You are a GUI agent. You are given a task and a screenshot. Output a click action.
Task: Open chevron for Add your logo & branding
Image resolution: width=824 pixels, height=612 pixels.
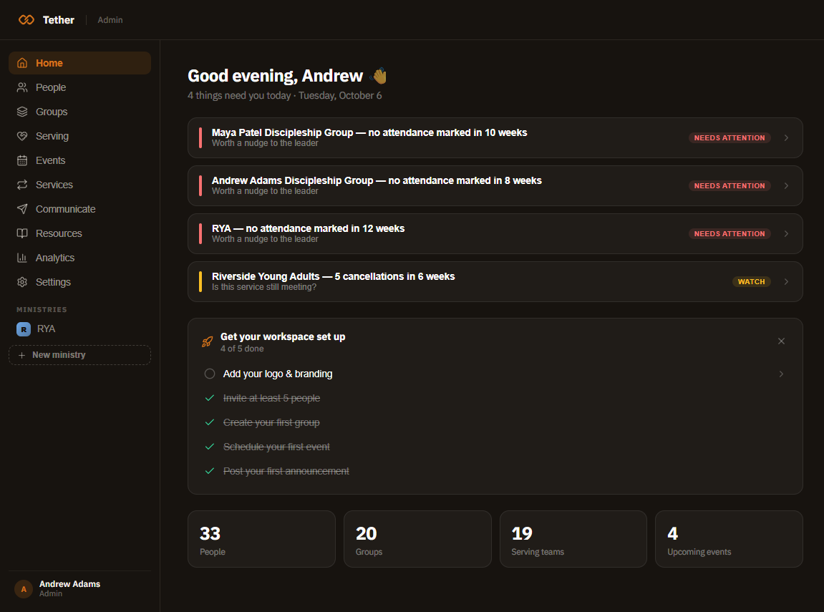point(781,374)
